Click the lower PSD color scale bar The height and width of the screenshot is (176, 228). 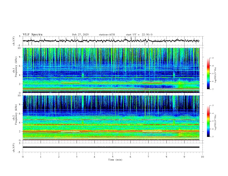point(208,121)
